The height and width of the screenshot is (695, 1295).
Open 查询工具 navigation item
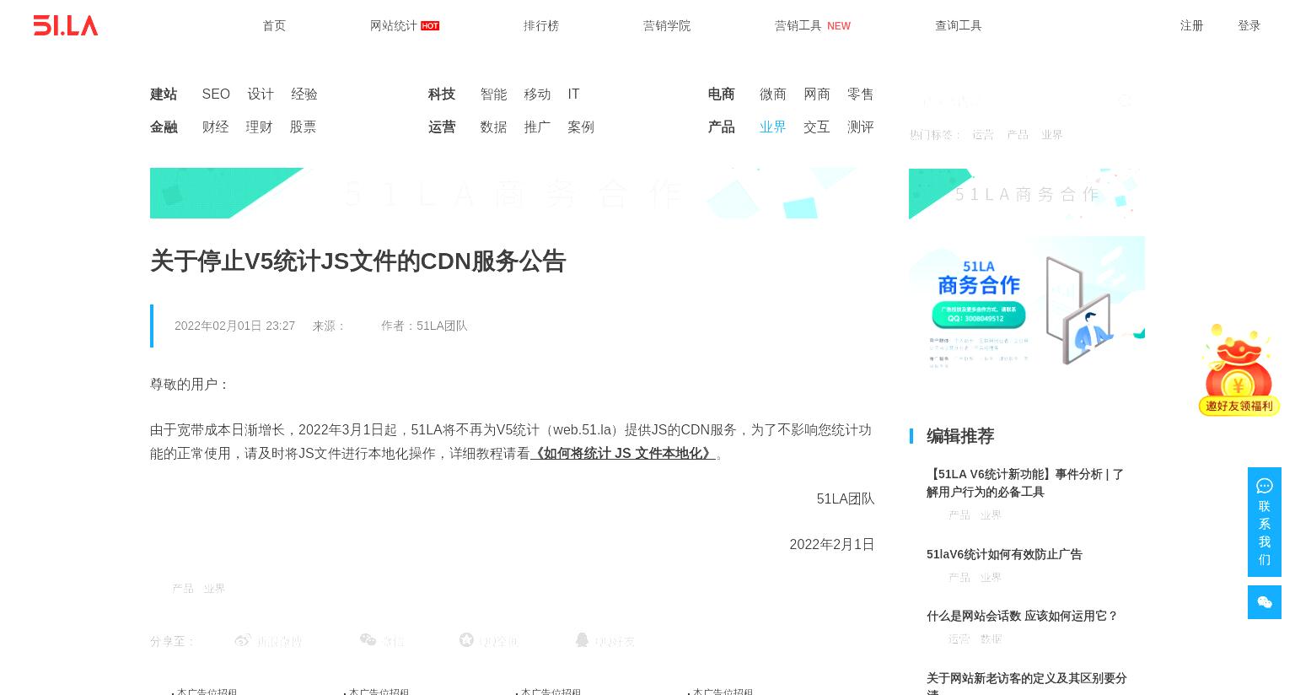click(x=959, y=25)
